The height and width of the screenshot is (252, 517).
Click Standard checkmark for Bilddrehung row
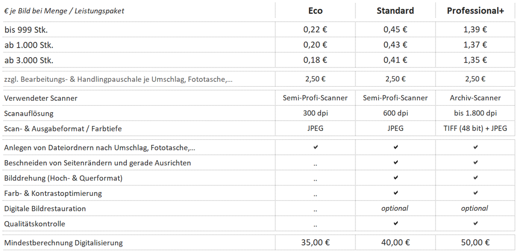pos(396,178)
